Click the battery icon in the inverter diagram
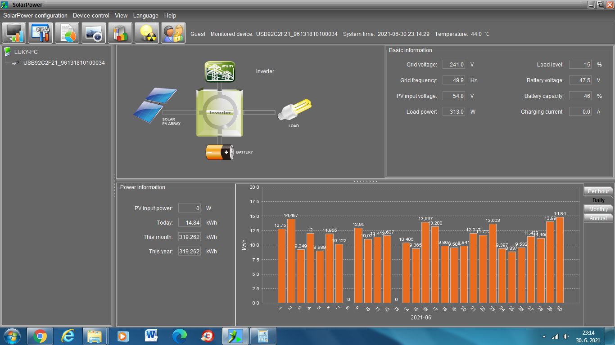The height and width of the screenshot is (345, 615). coord(220,152)
